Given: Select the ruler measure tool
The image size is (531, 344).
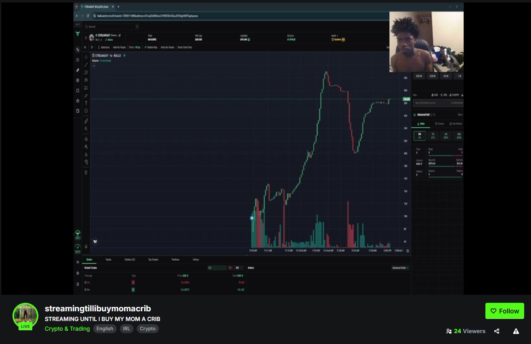Looking at the screenshot, I should pyautogui.click(x=86, y=121).
